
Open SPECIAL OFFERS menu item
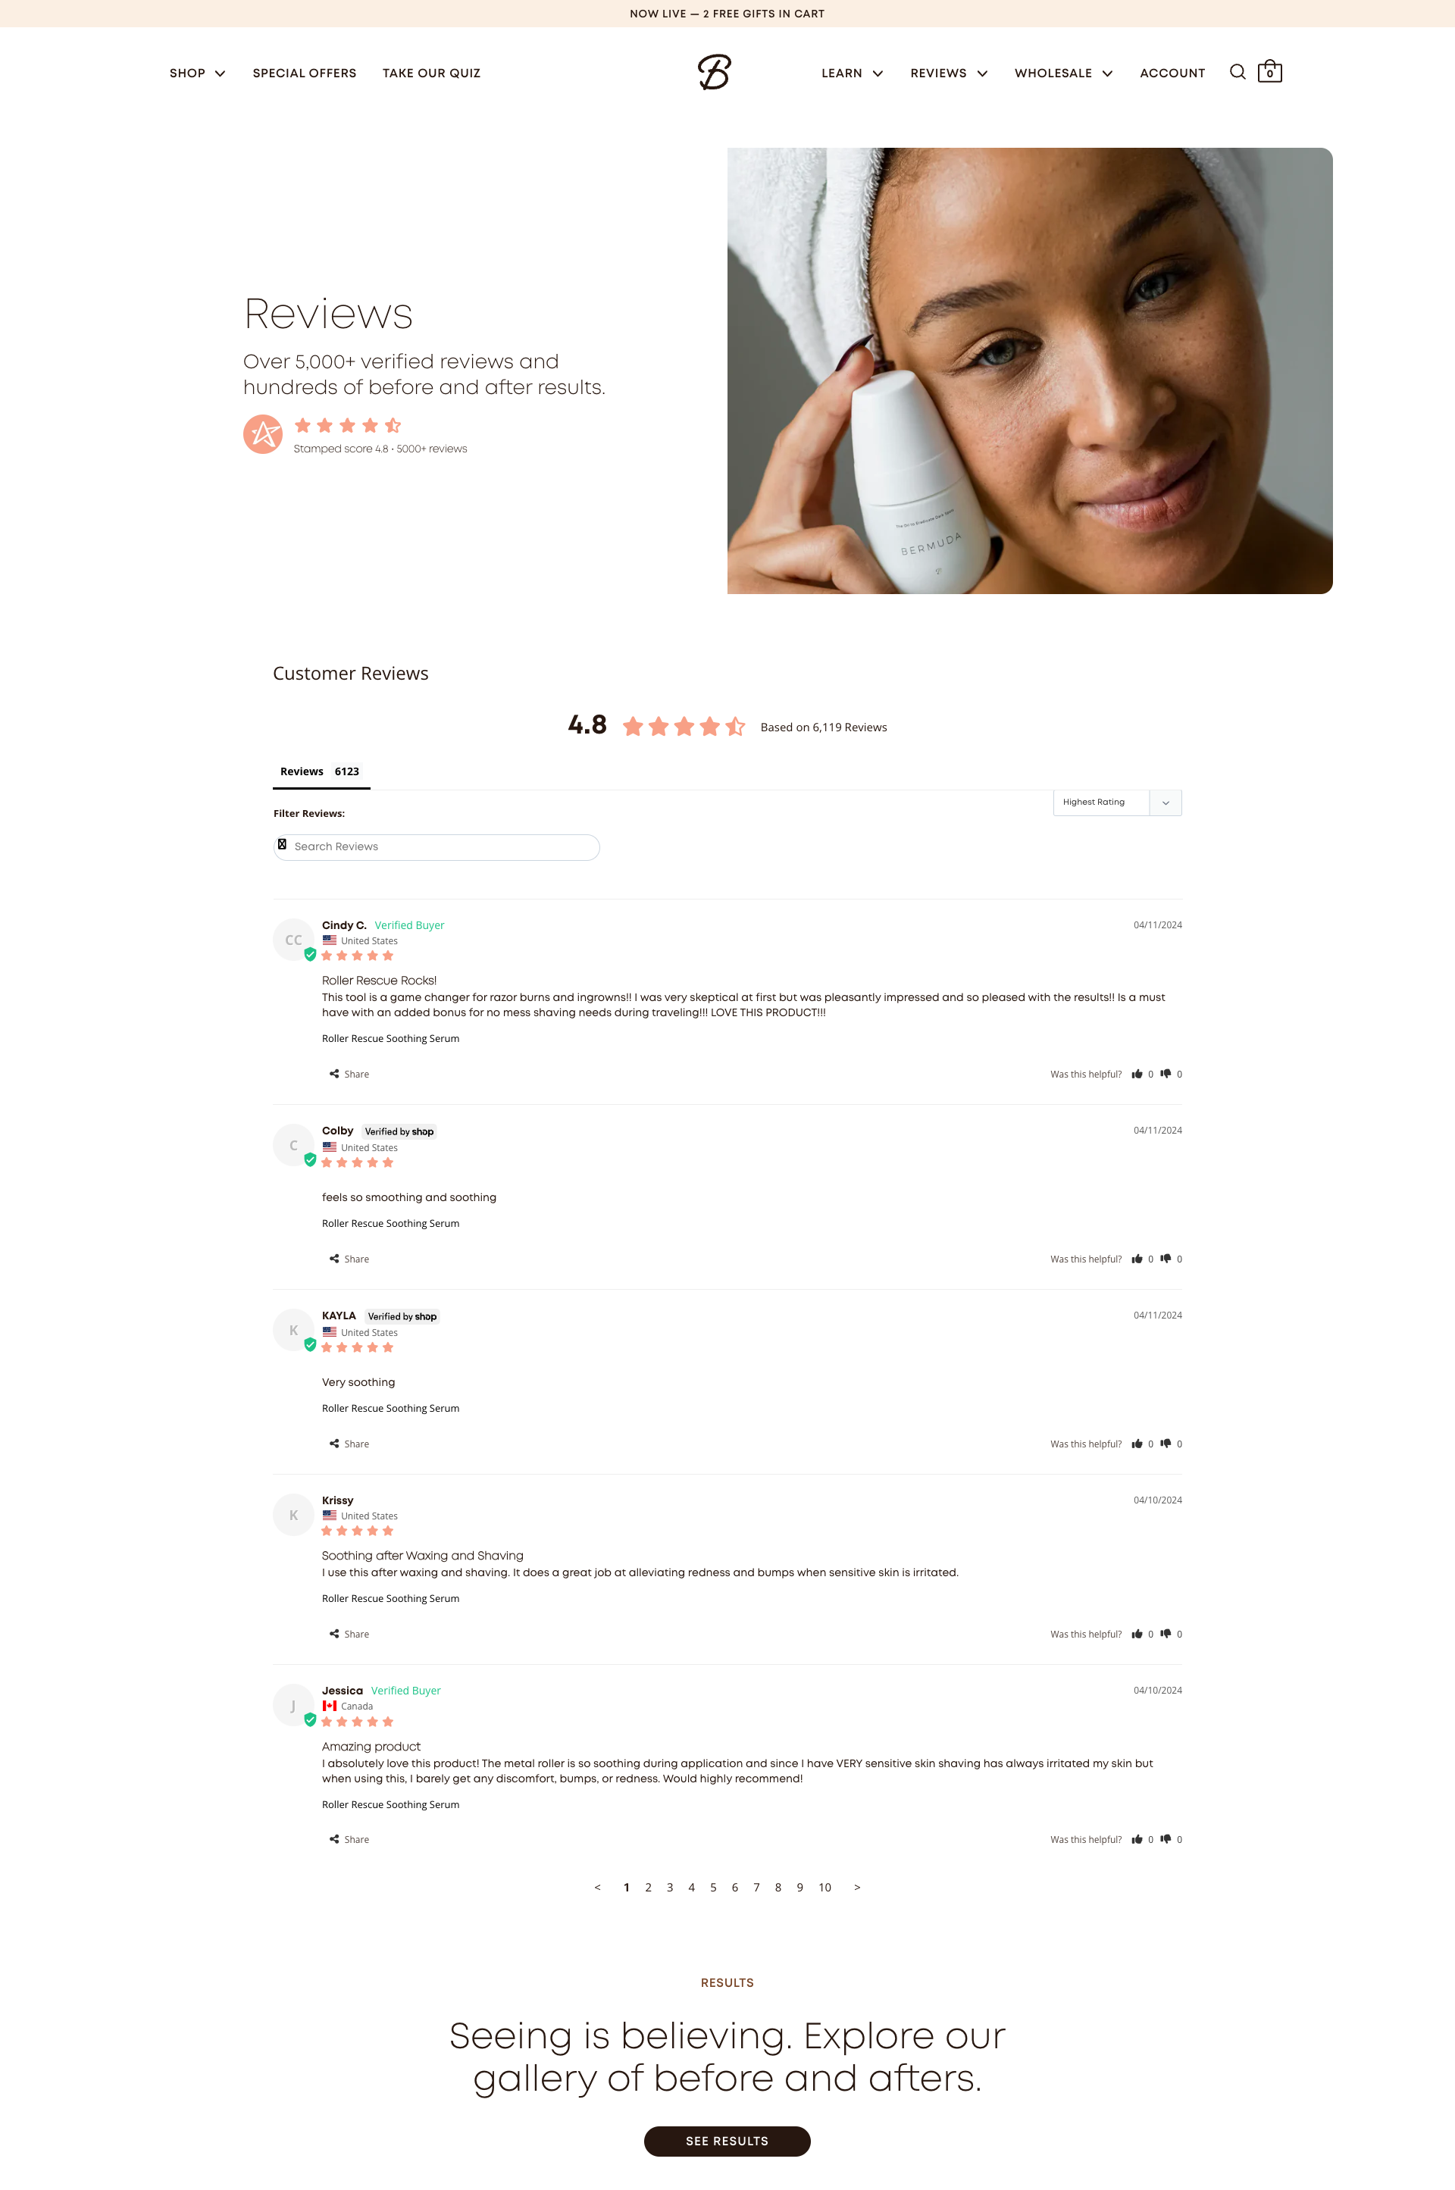tap(305, 74)
